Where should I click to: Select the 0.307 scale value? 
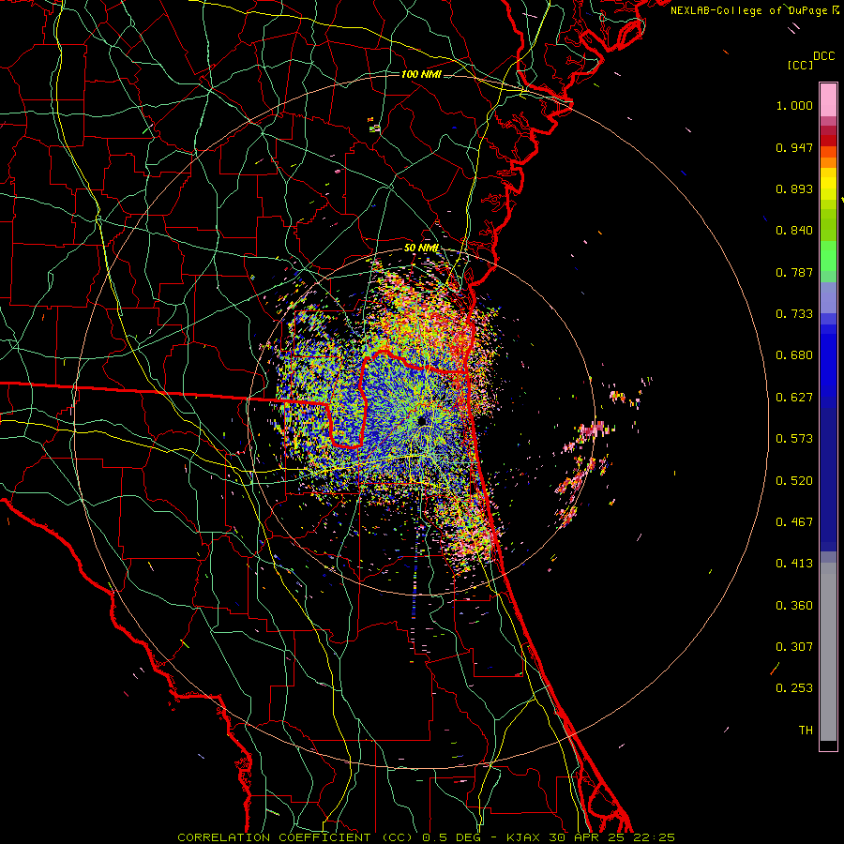pos(794,646)
